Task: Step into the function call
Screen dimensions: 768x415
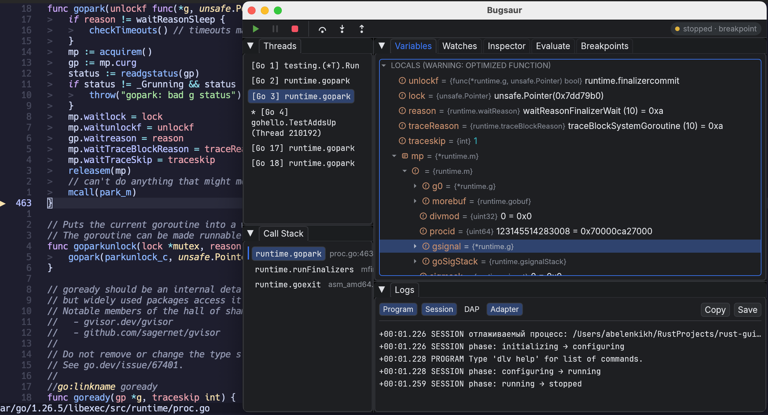Action: point(342,29)
